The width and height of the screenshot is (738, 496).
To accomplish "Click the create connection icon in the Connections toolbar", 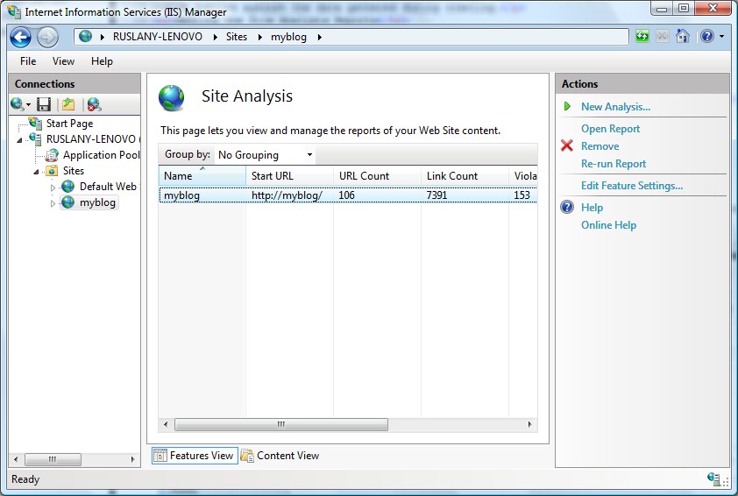I will 18,104.
